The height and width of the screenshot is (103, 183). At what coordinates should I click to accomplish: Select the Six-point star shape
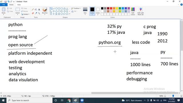click(59, 14)
